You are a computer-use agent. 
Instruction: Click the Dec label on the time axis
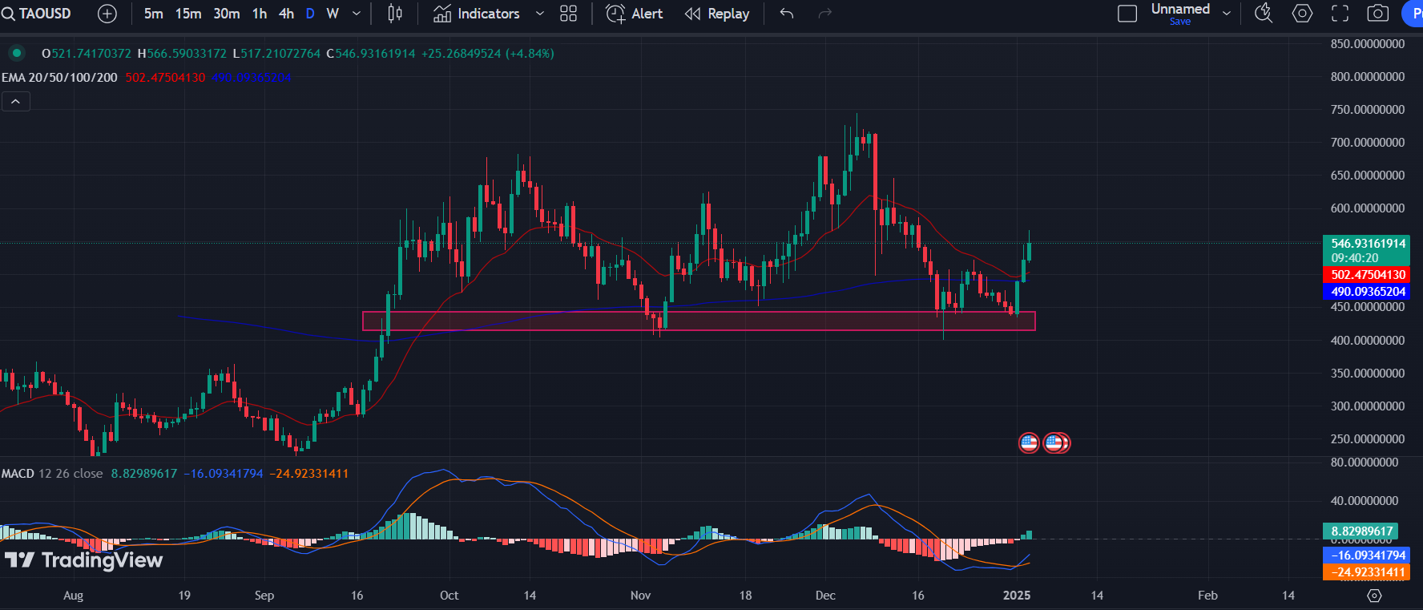click(x=825, y=596)
